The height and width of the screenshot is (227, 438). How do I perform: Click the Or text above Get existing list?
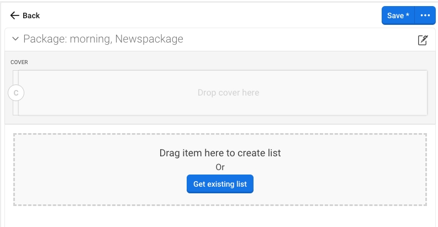(x=220, y=167)
